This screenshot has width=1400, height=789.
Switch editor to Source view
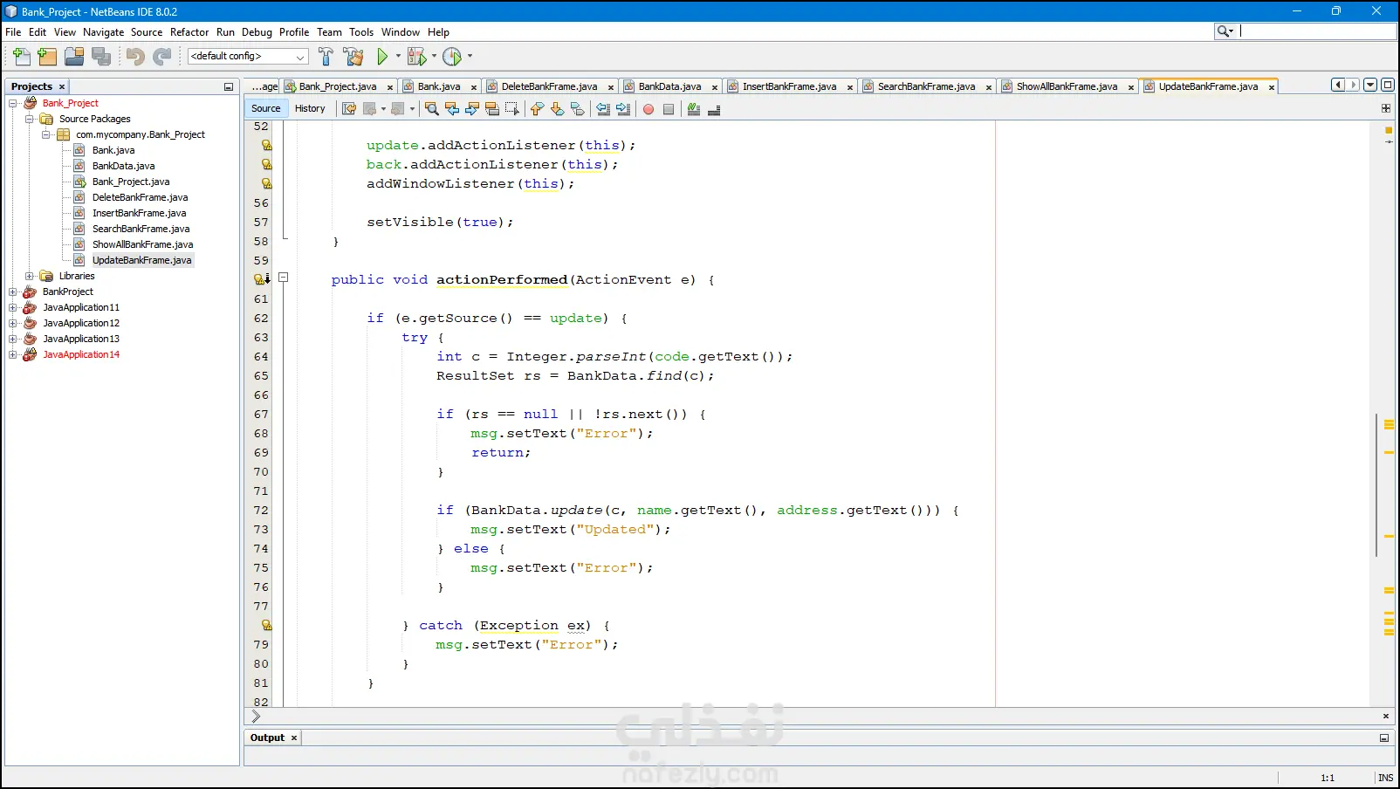point(266,108)
